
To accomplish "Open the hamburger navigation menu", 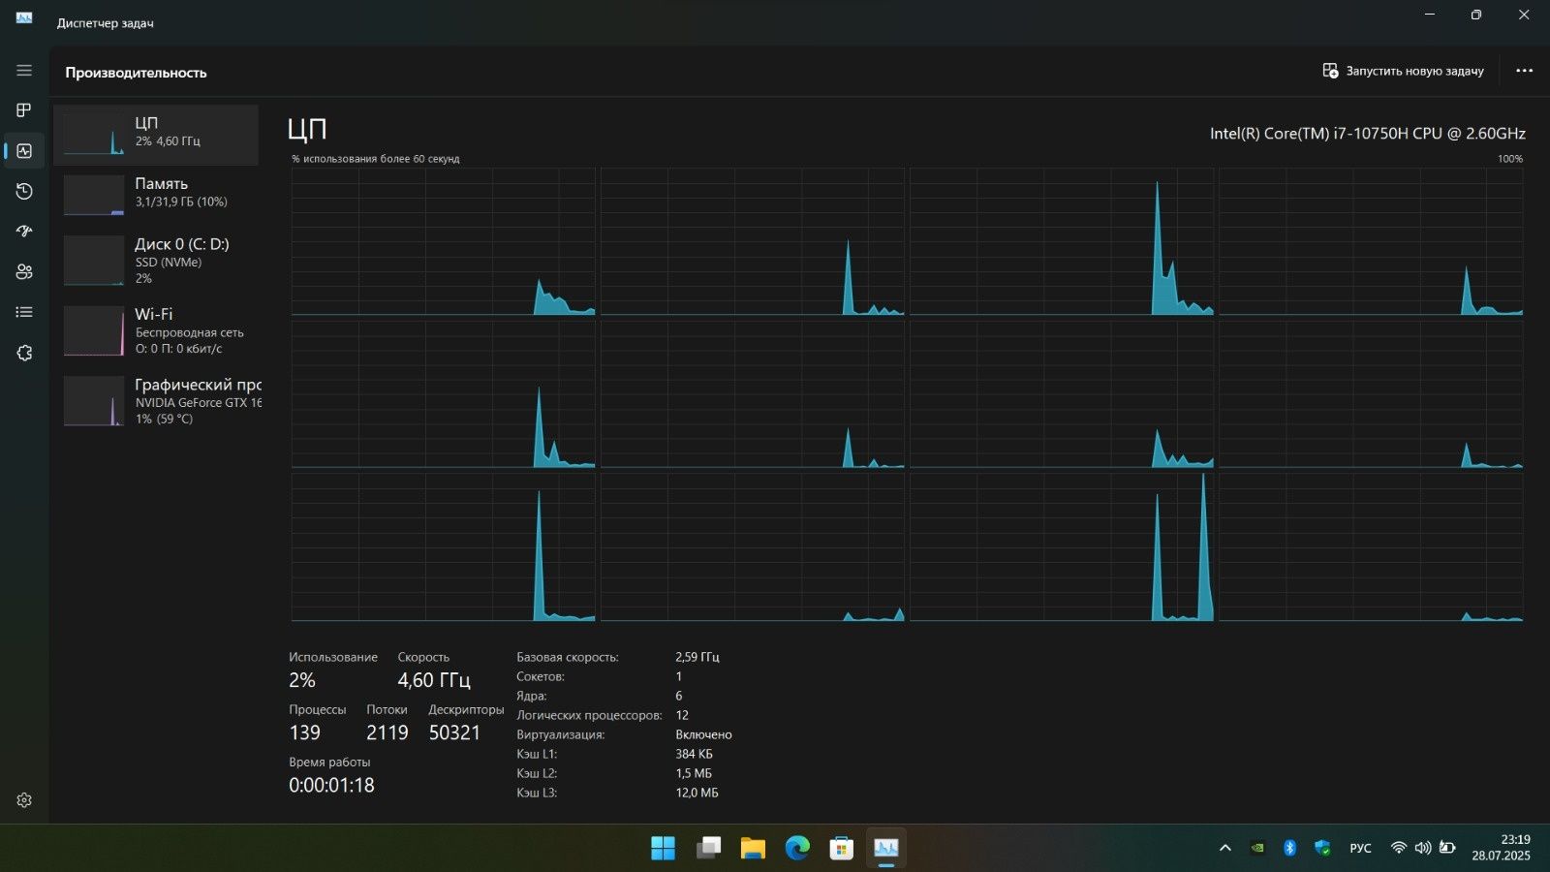I will pyautogui.click(x=24, y=71).
